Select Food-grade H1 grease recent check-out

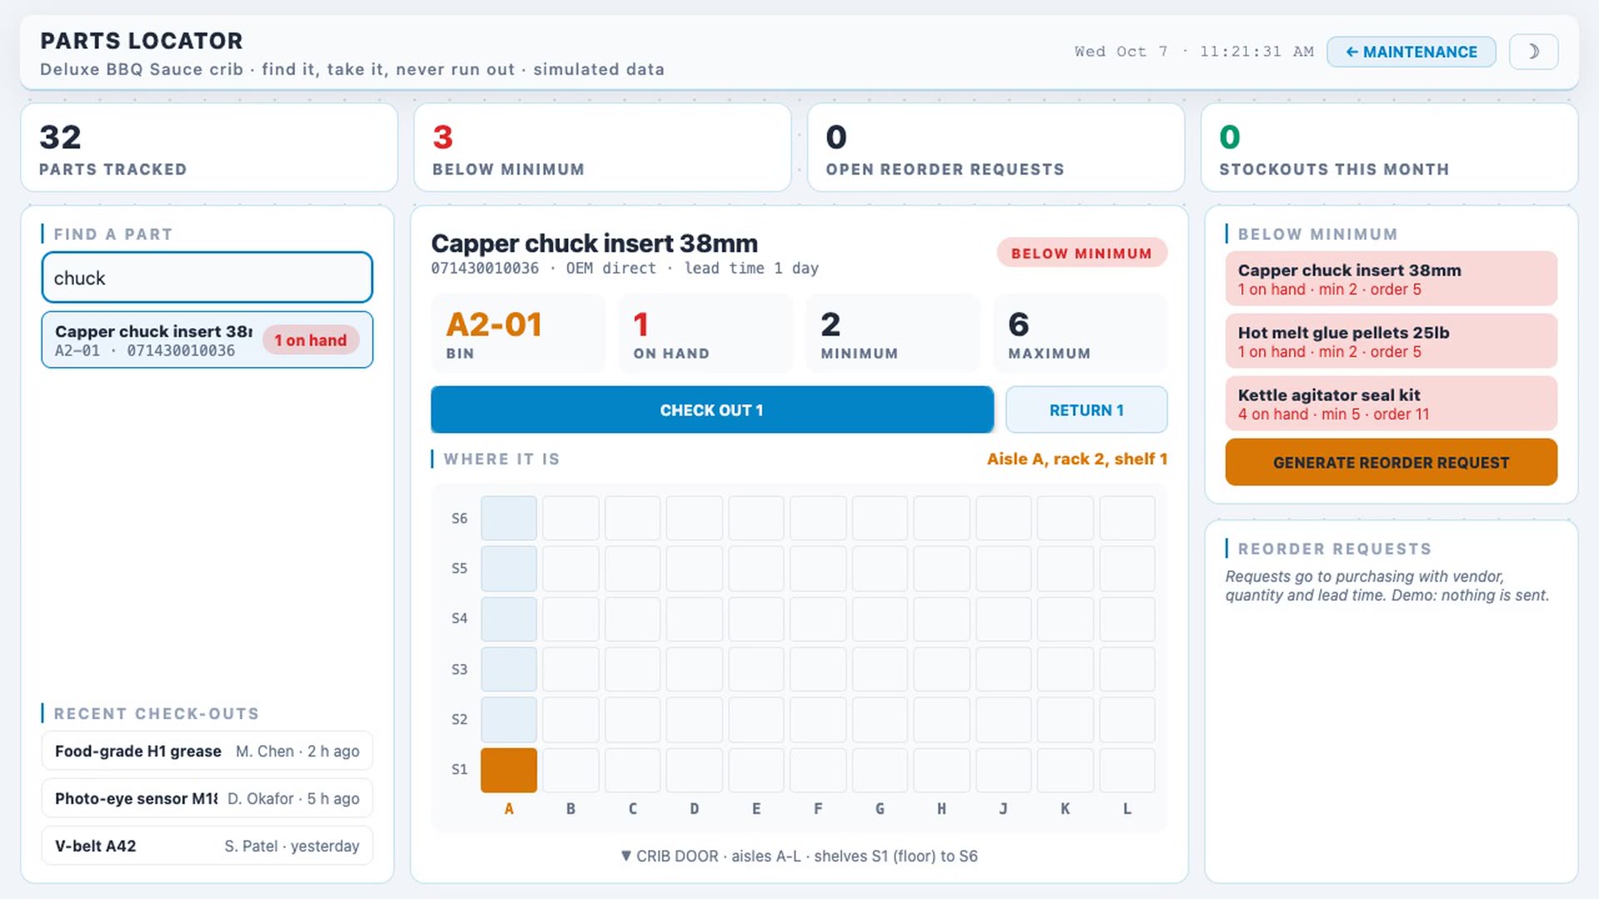click(x=207, y=751)
